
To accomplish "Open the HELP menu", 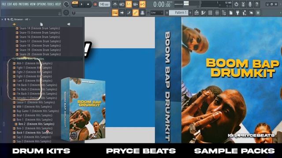I will pos(58,4).
